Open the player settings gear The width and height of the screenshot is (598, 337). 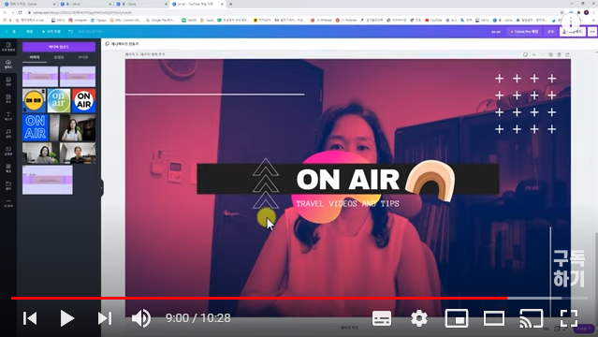pyautogui.click(x=418, y=318)
